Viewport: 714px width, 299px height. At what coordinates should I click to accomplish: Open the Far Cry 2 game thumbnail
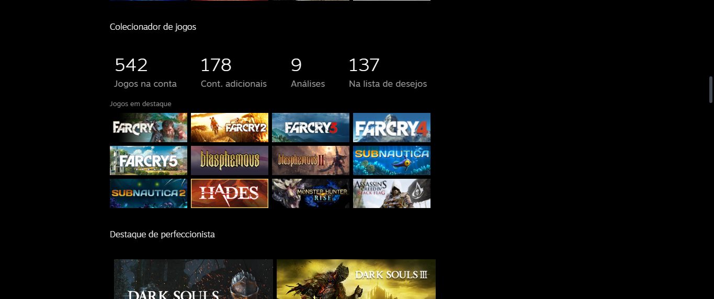pos(230,128)
